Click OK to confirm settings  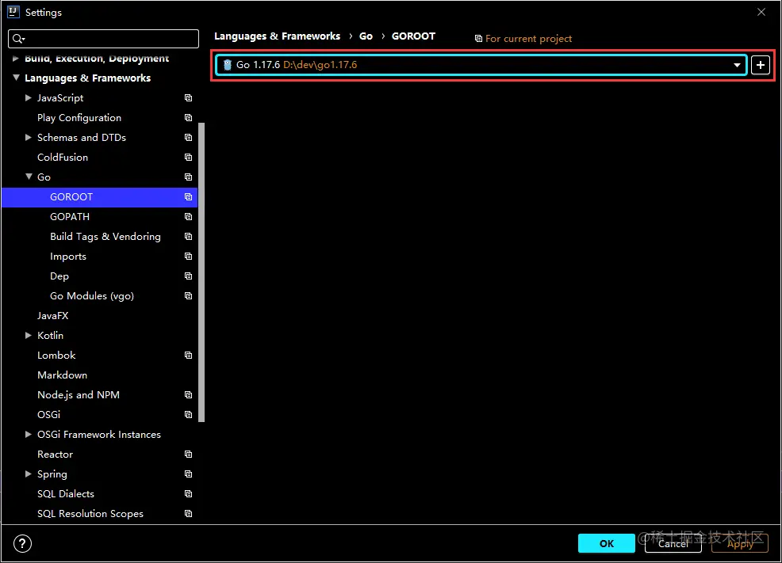pyautogui.click(x=607, y=543)
